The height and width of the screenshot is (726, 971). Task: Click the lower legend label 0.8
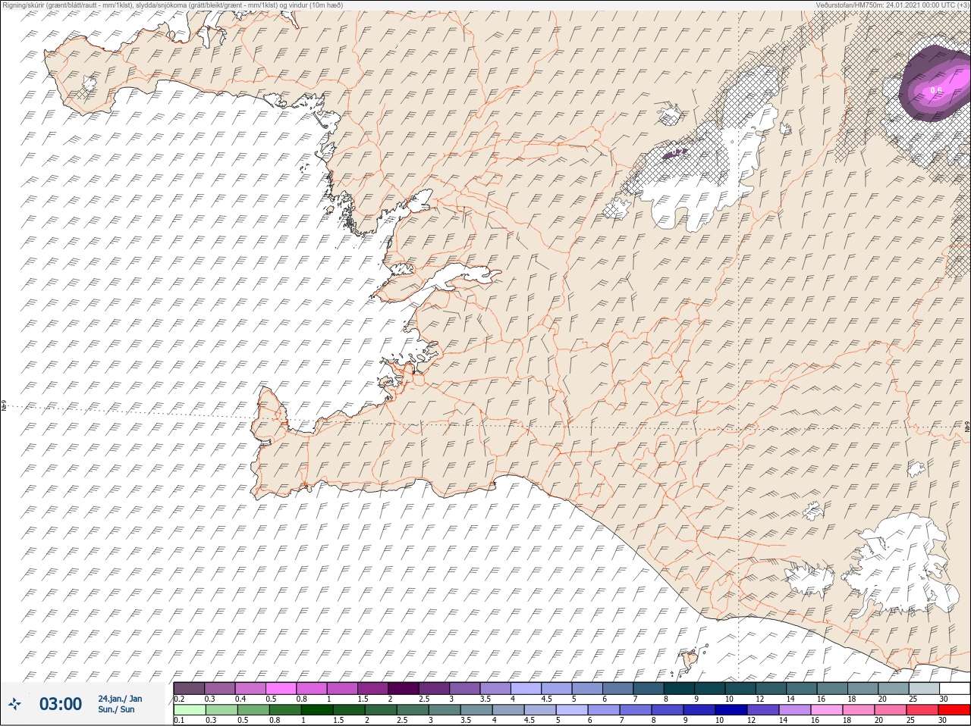pos(274,721)
